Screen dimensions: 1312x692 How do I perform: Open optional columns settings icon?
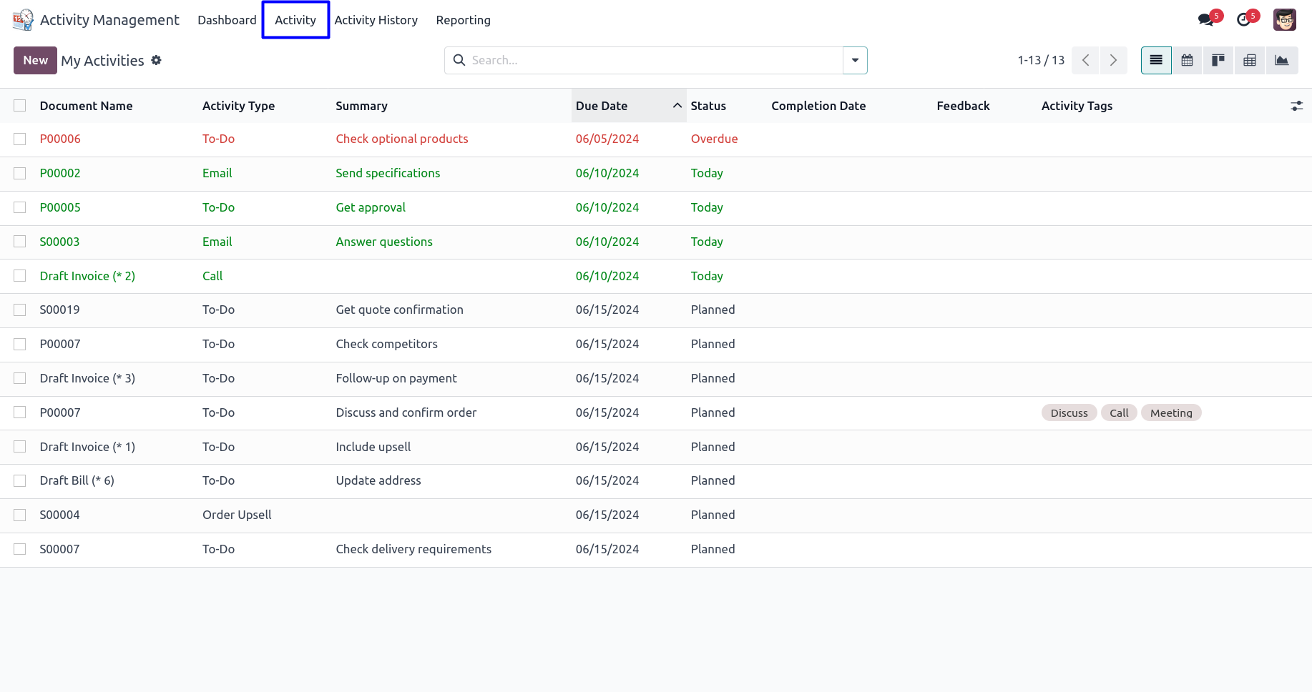click(x=1296, y=106)
